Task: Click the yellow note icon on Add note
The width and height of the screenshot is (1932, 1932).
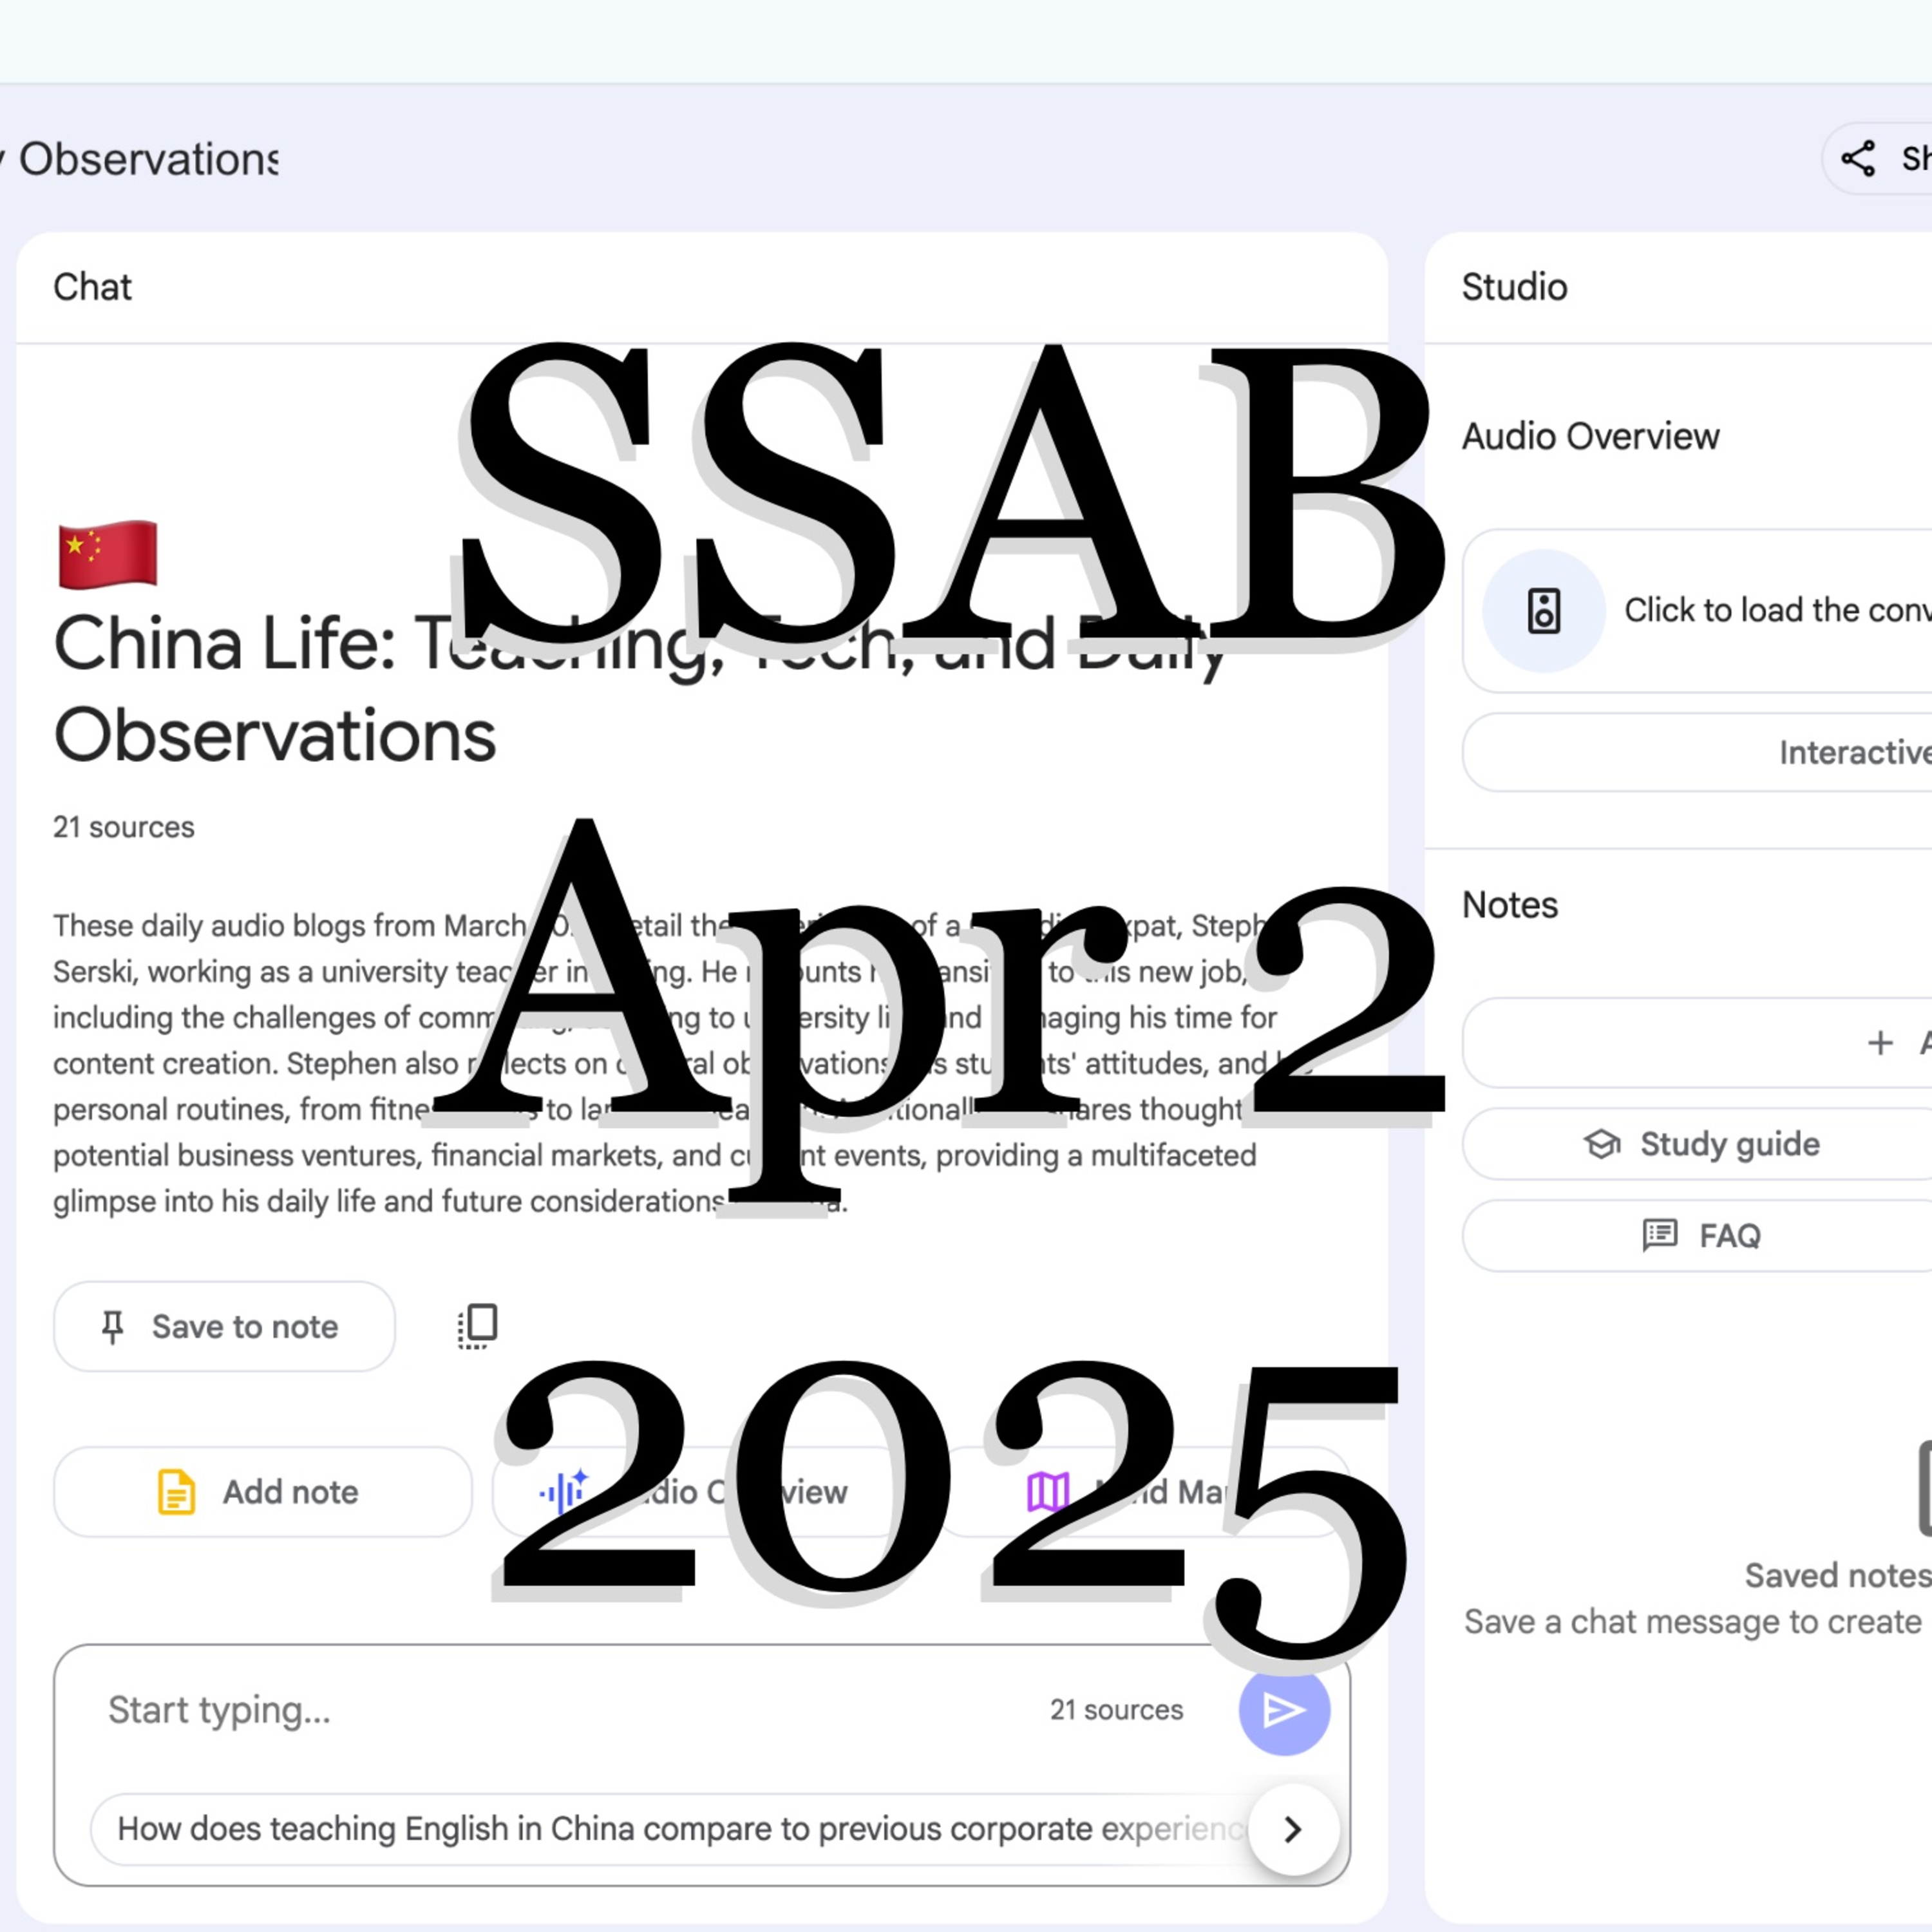Action: point(176,1492)
